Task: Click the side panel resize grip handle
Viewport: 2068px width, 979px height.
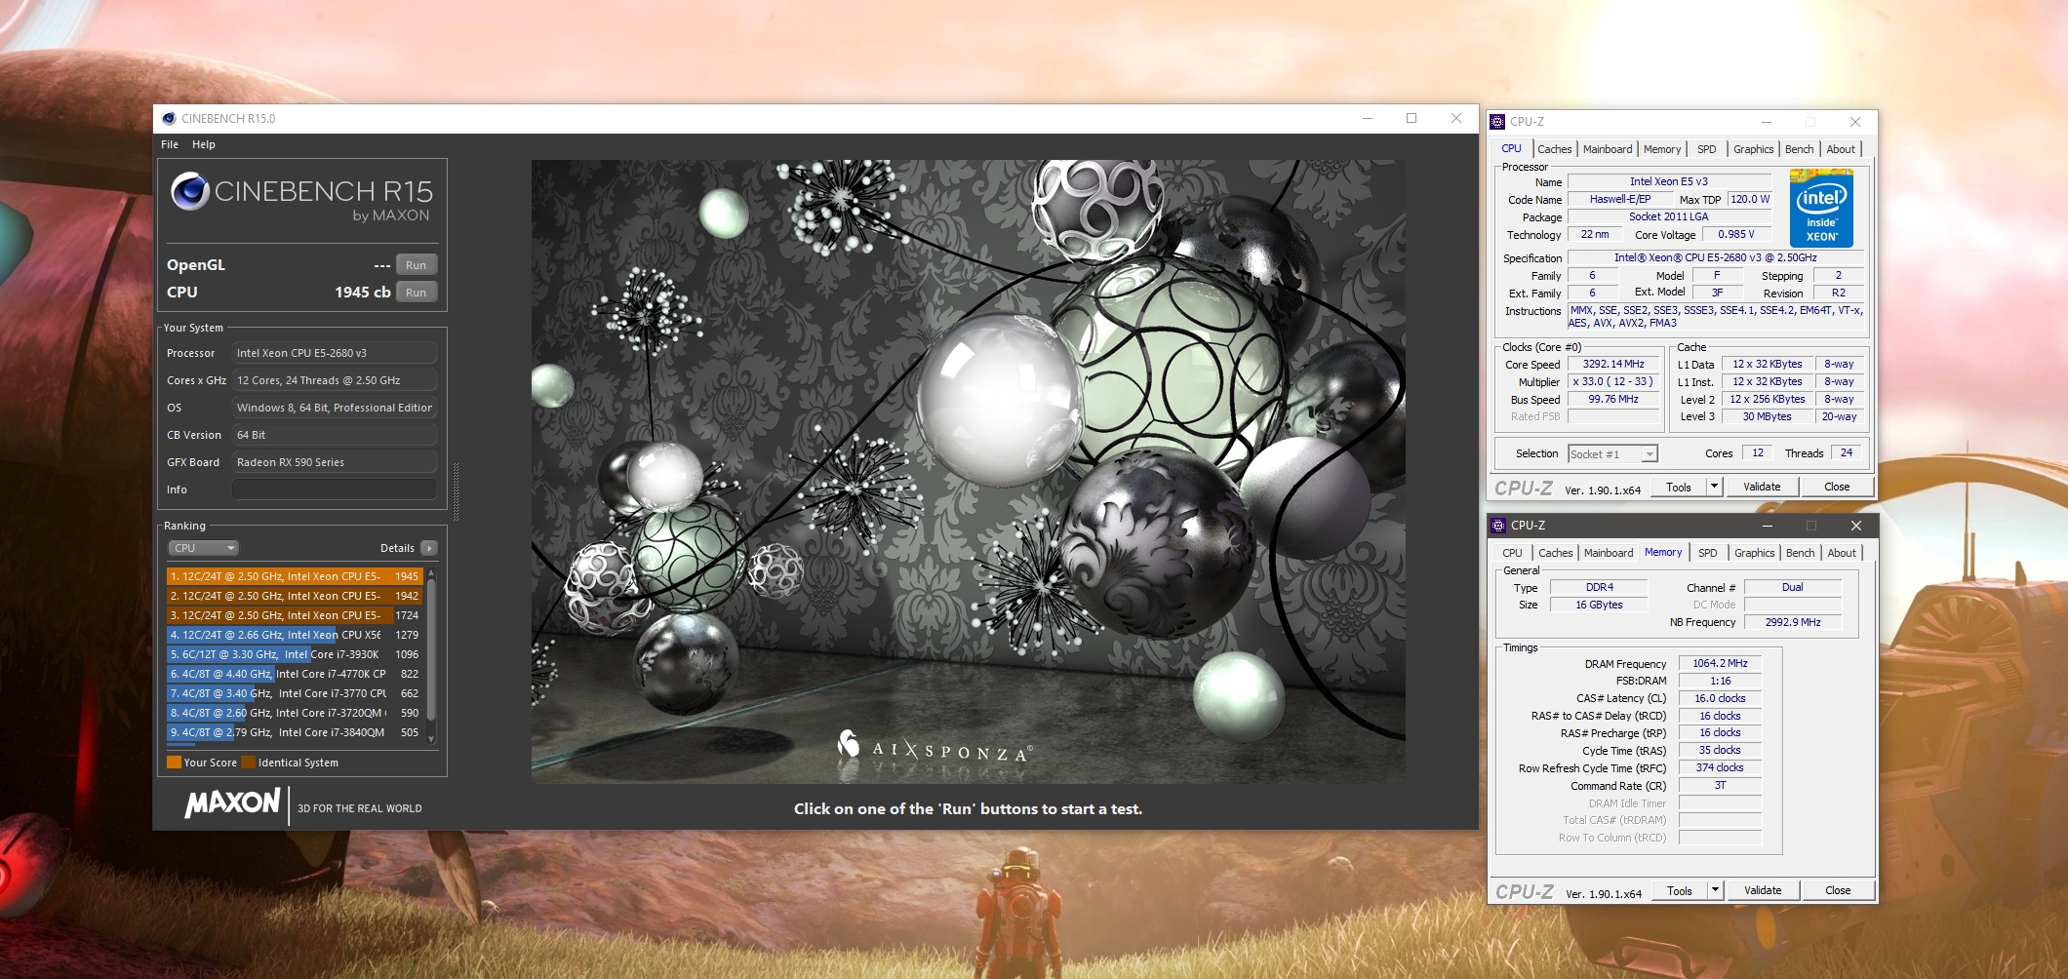Action: (x=456, y=491)
